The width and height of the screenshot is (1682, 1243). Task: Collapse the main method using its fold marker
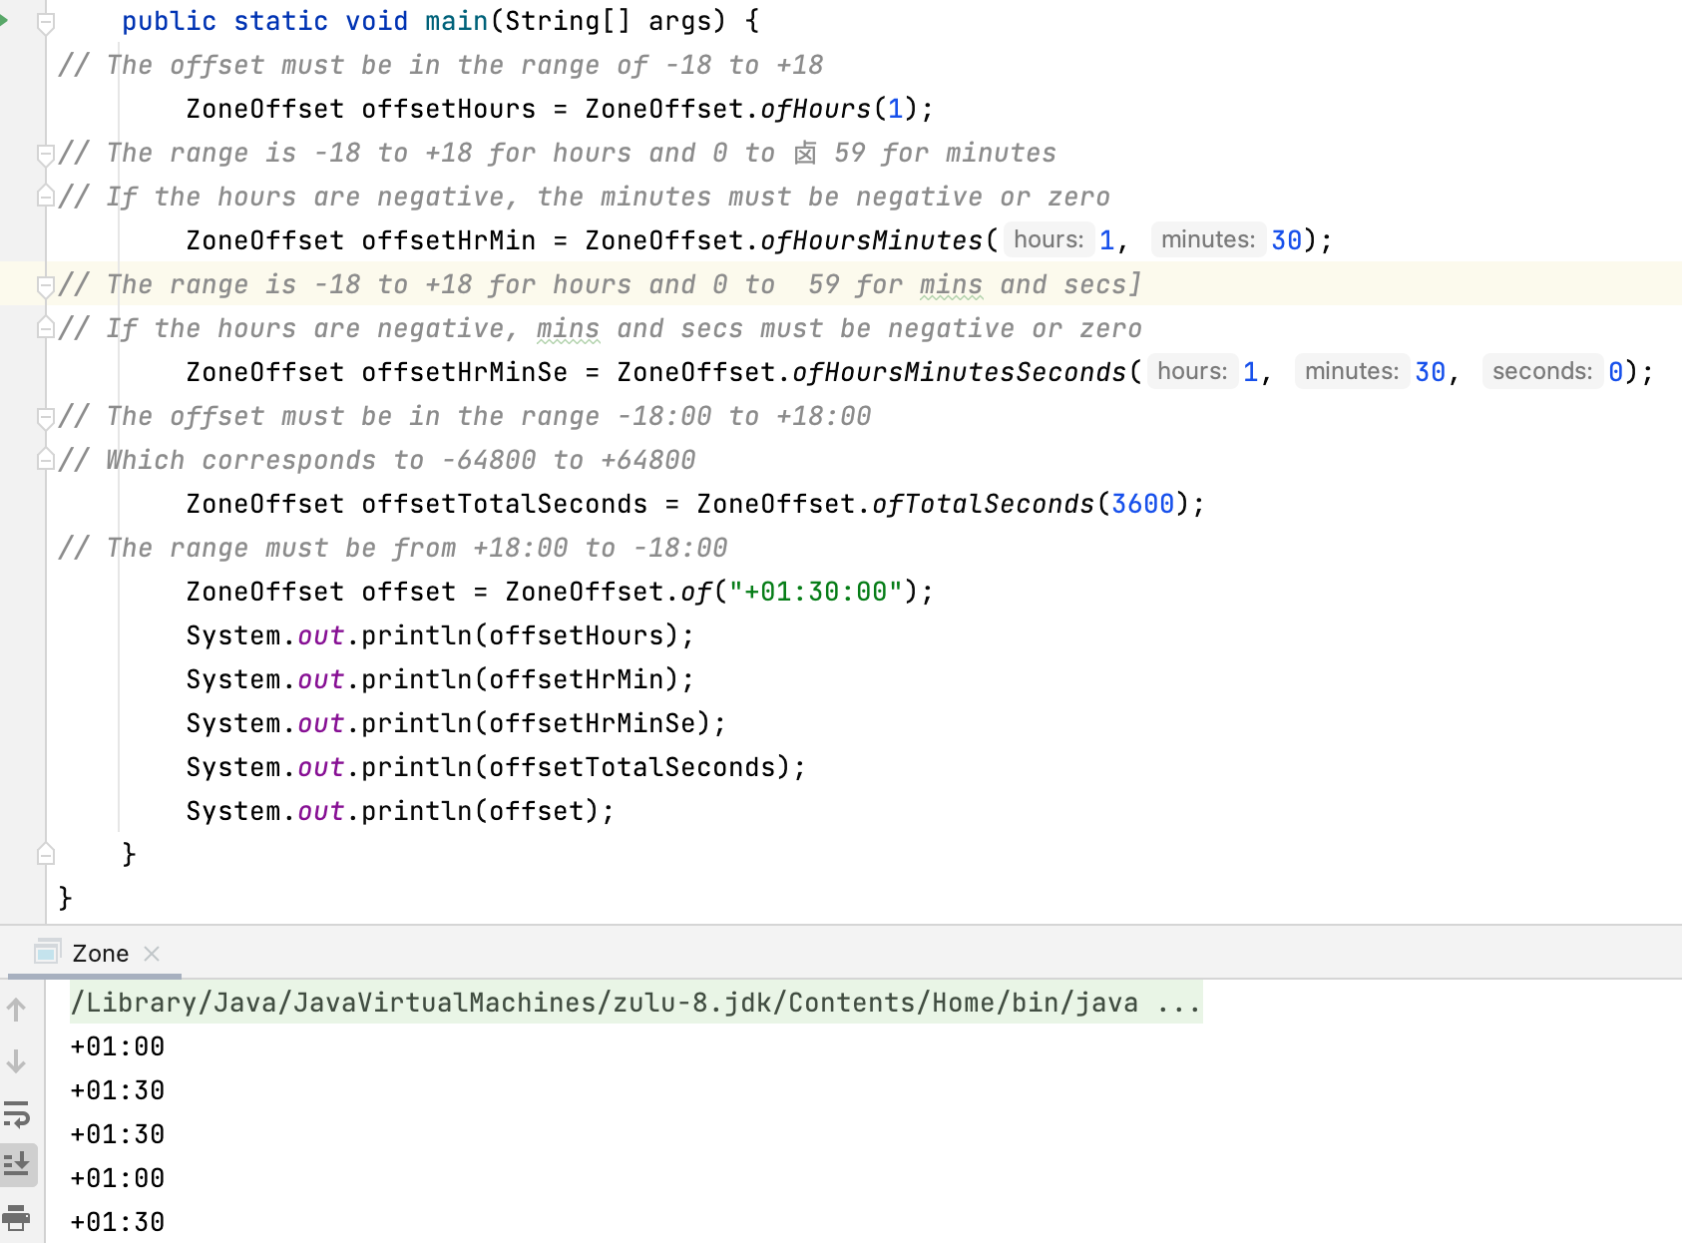(x=46, y=22)
